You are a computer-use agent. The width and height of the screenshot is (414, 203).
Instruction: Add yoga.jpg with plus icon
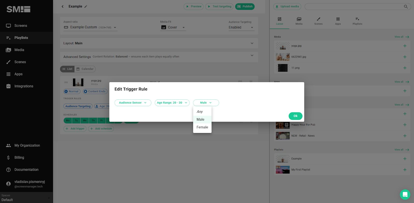pos(405,46)
